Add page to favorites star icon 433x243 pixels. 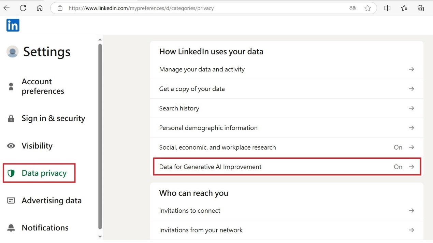tap(367, 8)
